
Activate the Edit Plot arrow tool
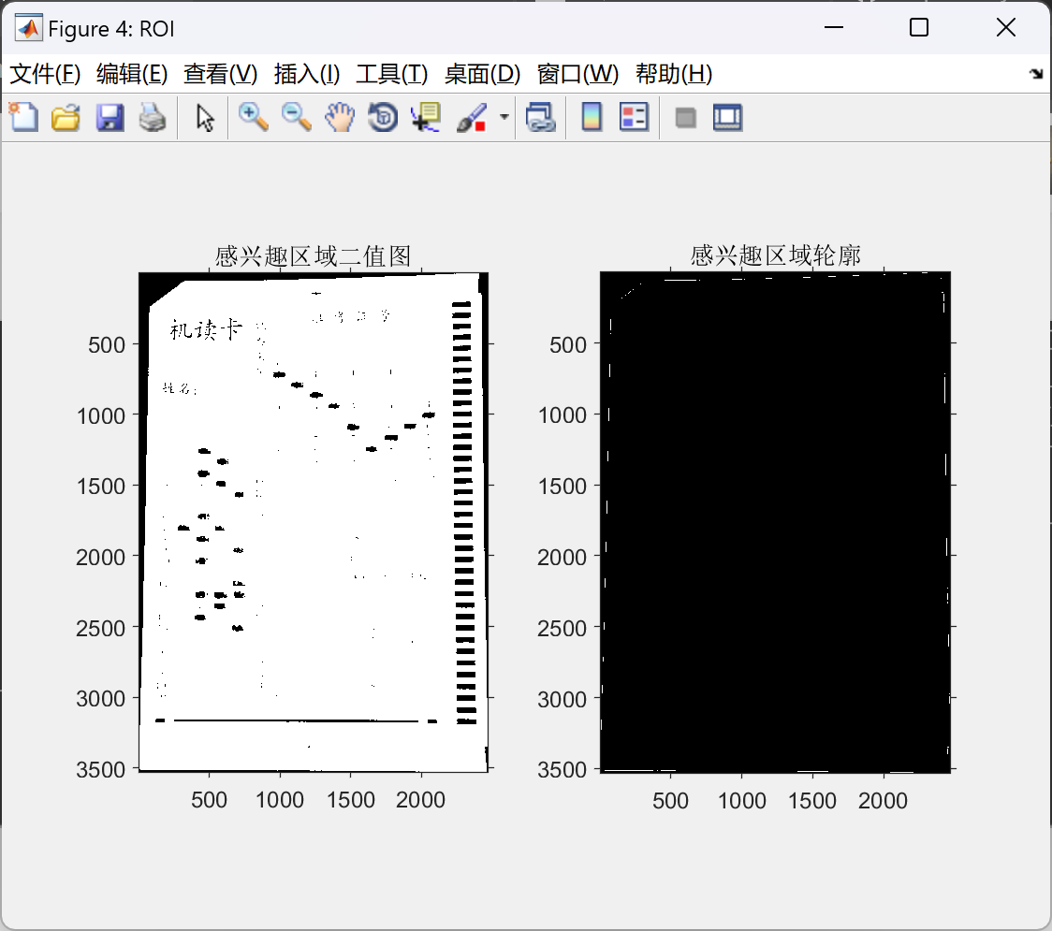[205, 118]
